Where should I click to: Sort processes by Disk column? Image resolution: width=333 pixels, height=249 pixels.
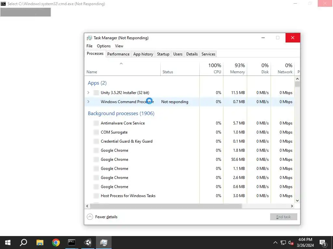pos(259,69)
